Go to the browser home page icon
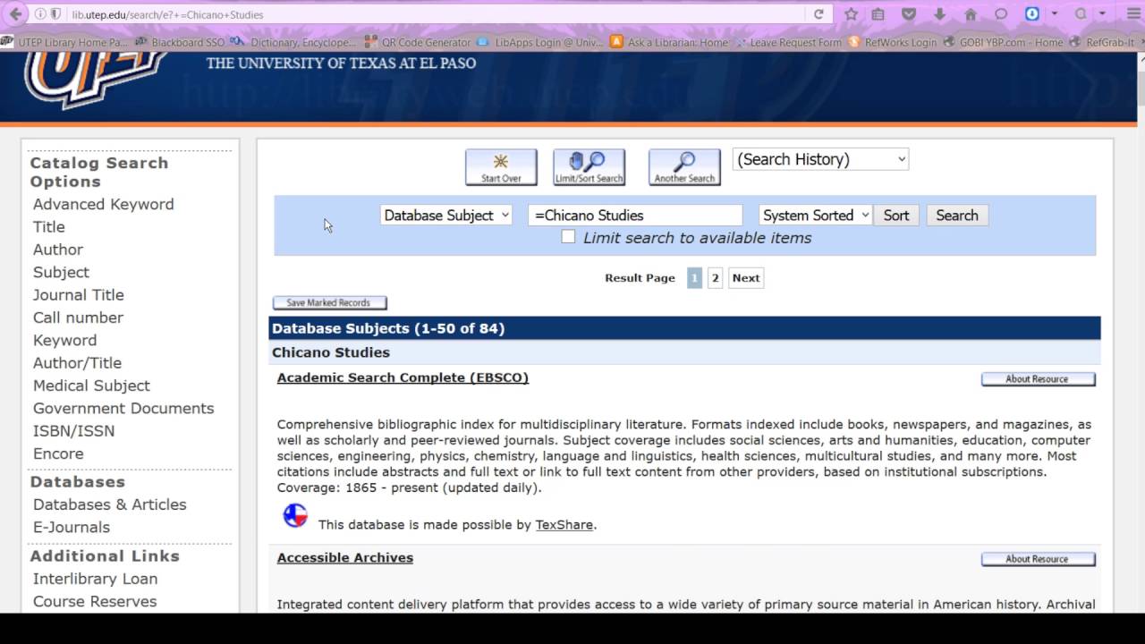The image size is (1145, 644). point(971,14)
